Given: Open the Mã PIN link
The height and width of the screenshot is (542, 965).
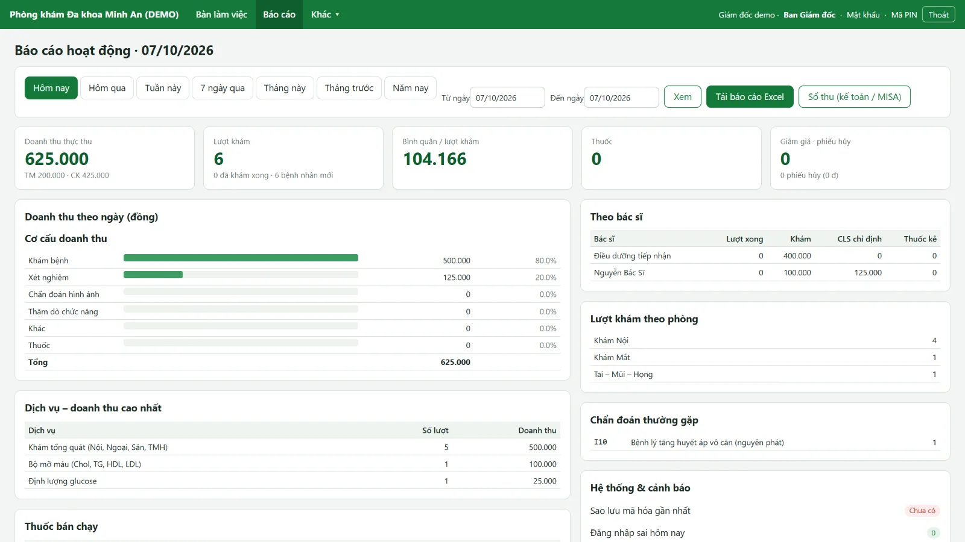Looking at the screenshot, I should coord(904,15).
